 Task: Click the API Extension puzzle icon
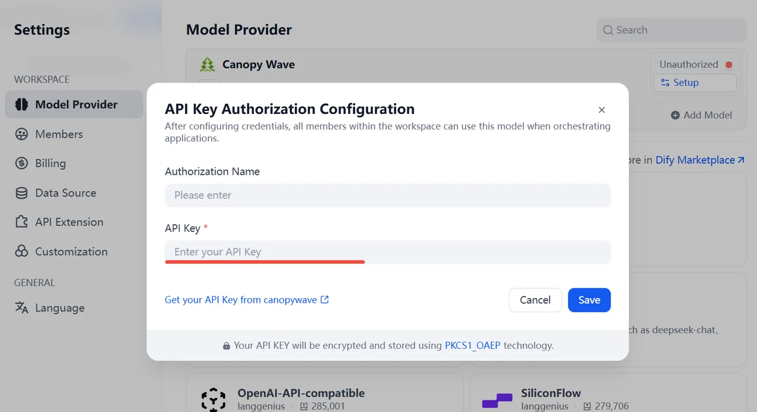22,222
